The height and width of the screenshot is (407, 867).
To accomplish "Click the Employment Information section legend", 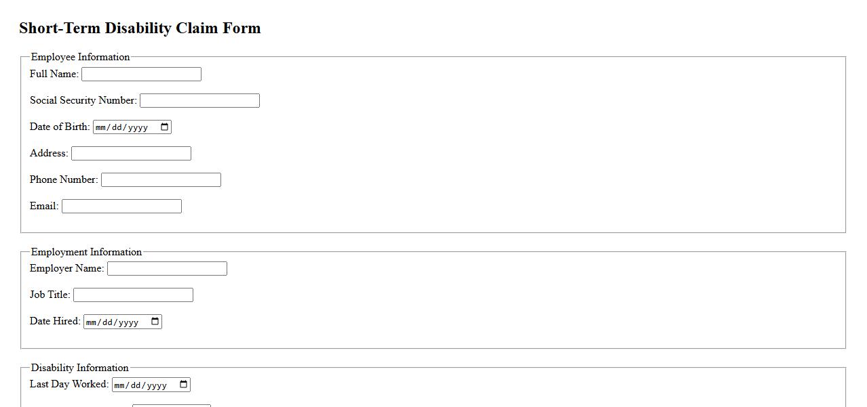I will [x=86, y=252].
